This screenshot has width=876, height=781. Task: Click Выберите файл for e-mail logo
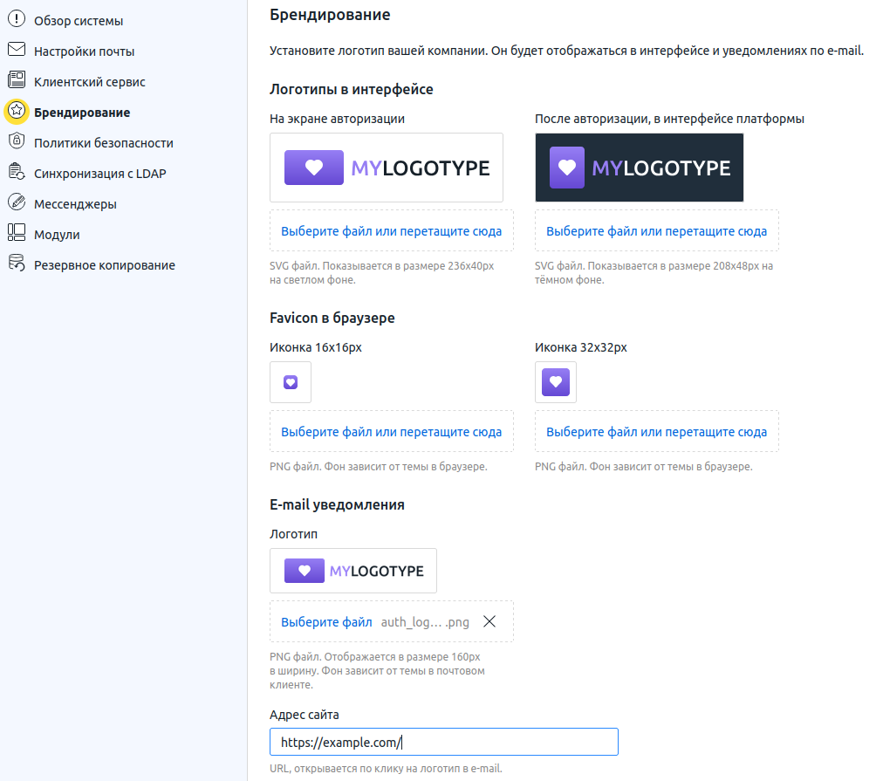click(x=326, y=622)
